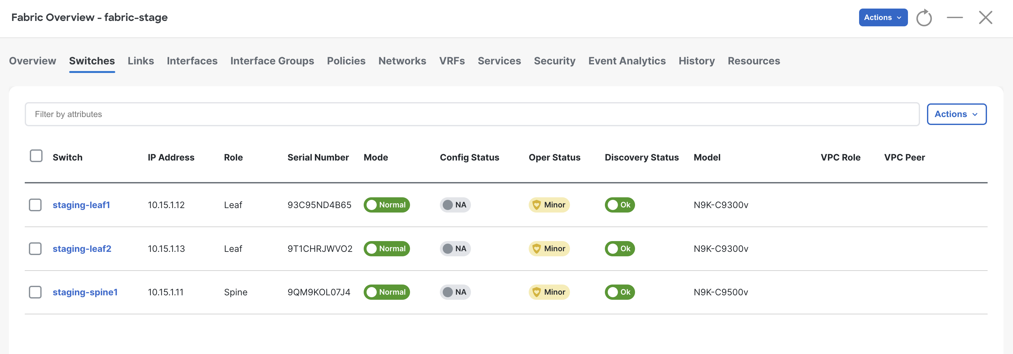Click the N9K-C9300v model of staging-leaf1

[721, 205]
